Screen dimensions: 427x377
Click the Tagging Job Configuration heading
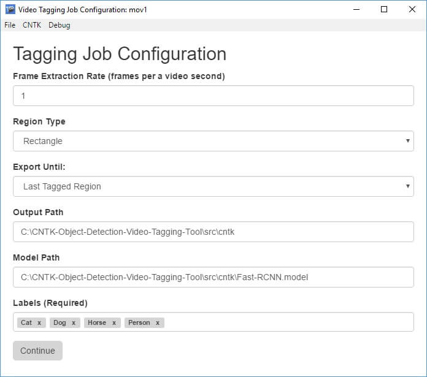click(x=120, y=54)
